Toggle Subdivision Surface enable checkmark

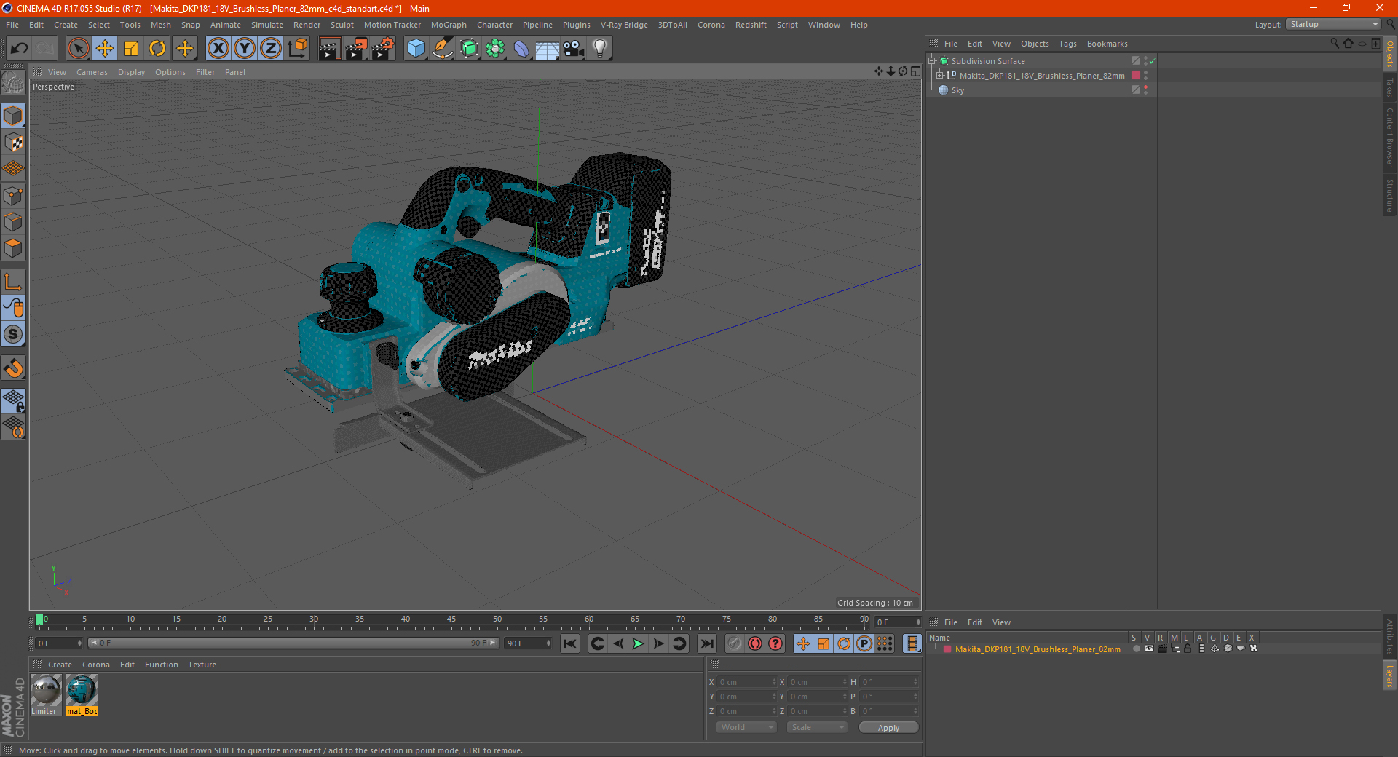1153,61
